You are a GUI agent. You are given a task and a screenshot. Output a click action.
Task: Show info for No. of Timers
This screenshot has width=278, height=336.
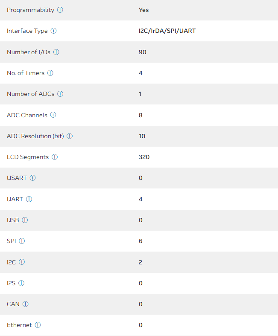(x=50, y=73)
